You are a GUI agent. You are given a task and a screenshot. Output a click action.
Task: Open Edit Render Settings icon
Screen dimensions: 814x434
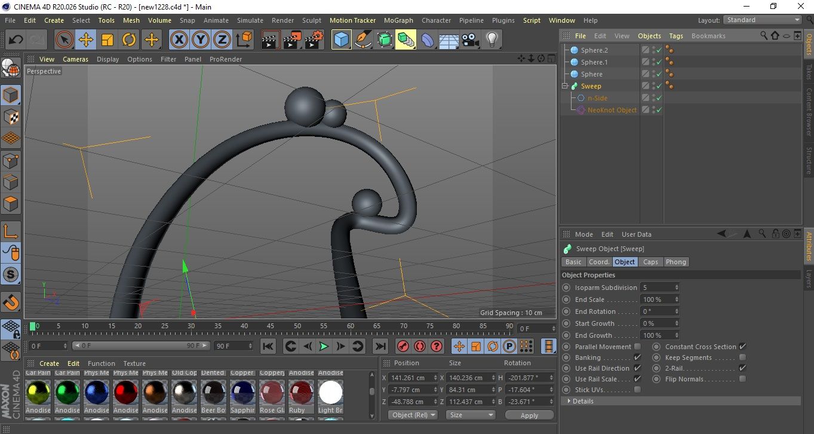click(314, 40)
